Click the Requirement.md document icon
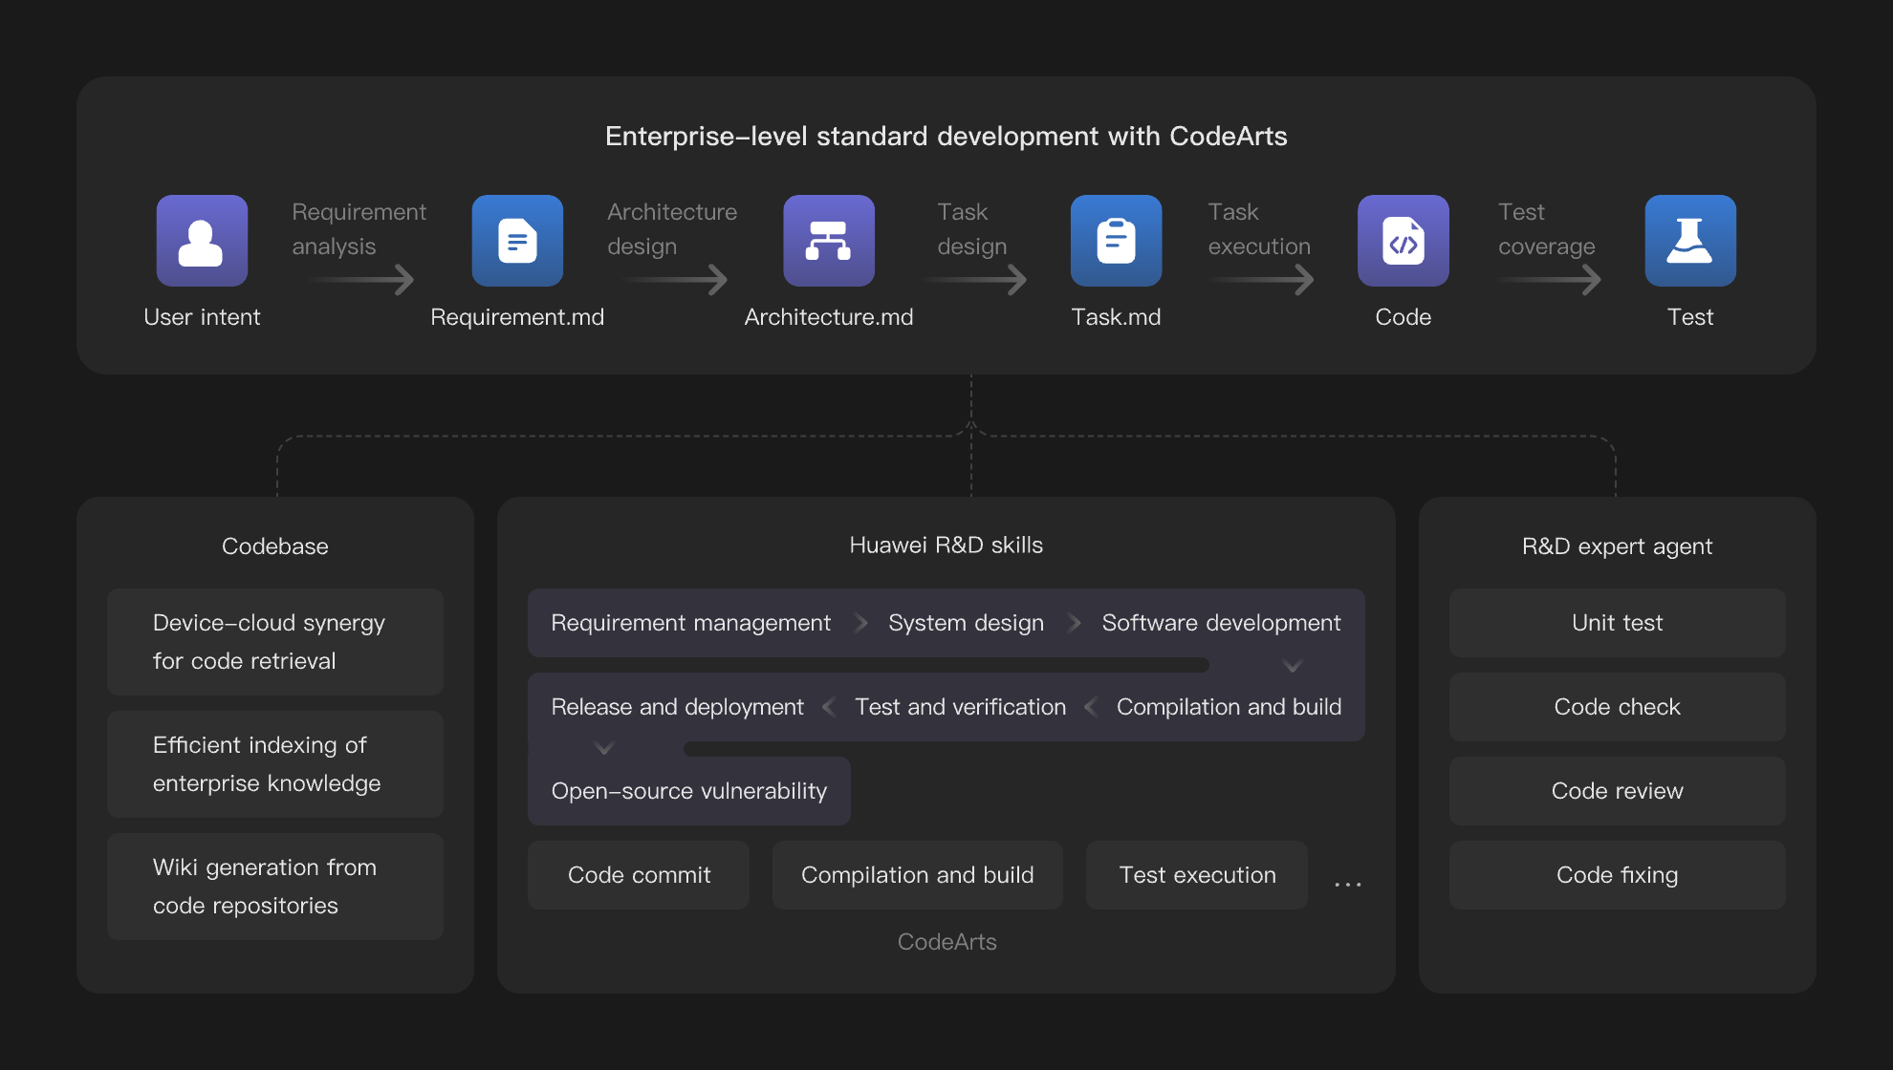The height and width of the screenshot is (1070, 1893). click(x=517, y=241)
